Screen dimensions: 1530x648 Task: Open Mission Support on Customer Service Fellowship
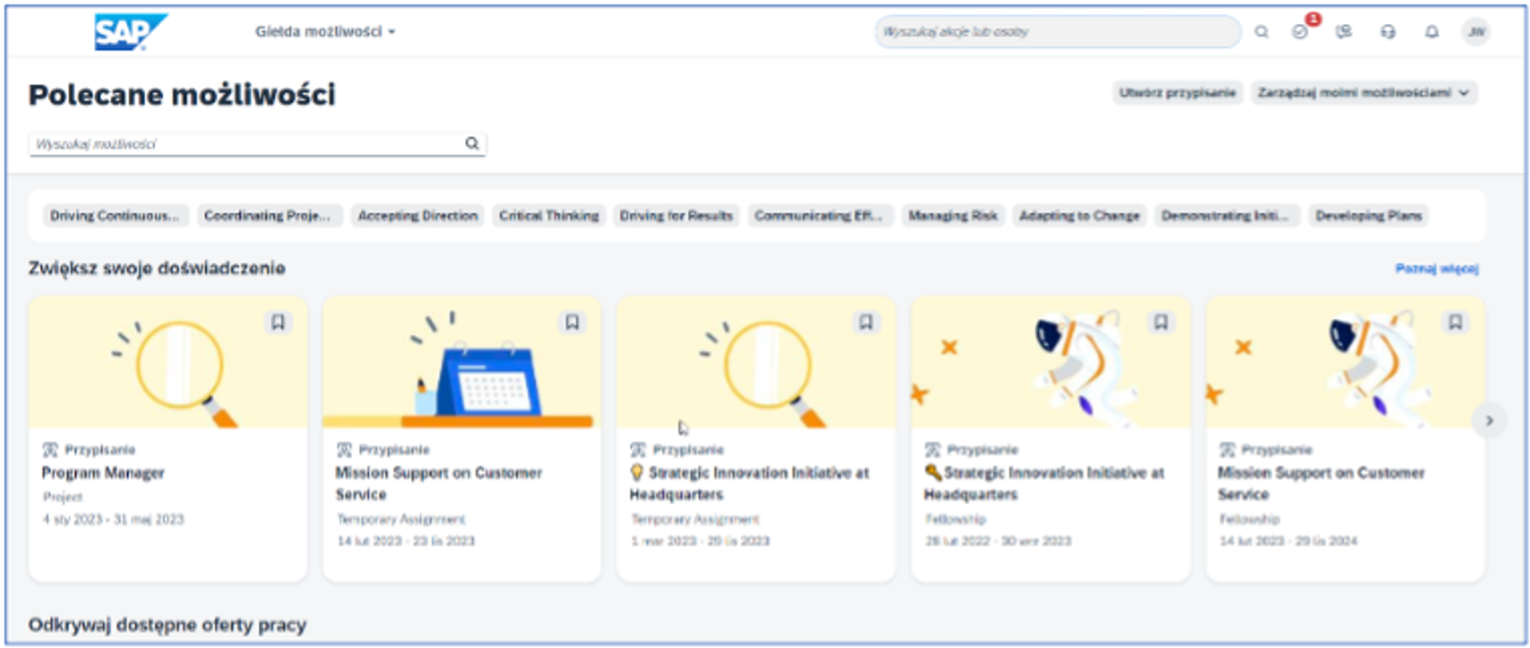[x=1321, y=483]
